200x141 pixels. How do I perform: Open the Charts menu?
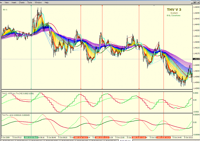[21, 3]
